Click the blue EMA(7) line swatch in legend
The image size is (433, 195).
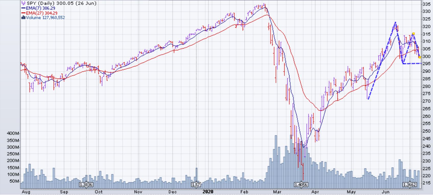click(24, 8)
